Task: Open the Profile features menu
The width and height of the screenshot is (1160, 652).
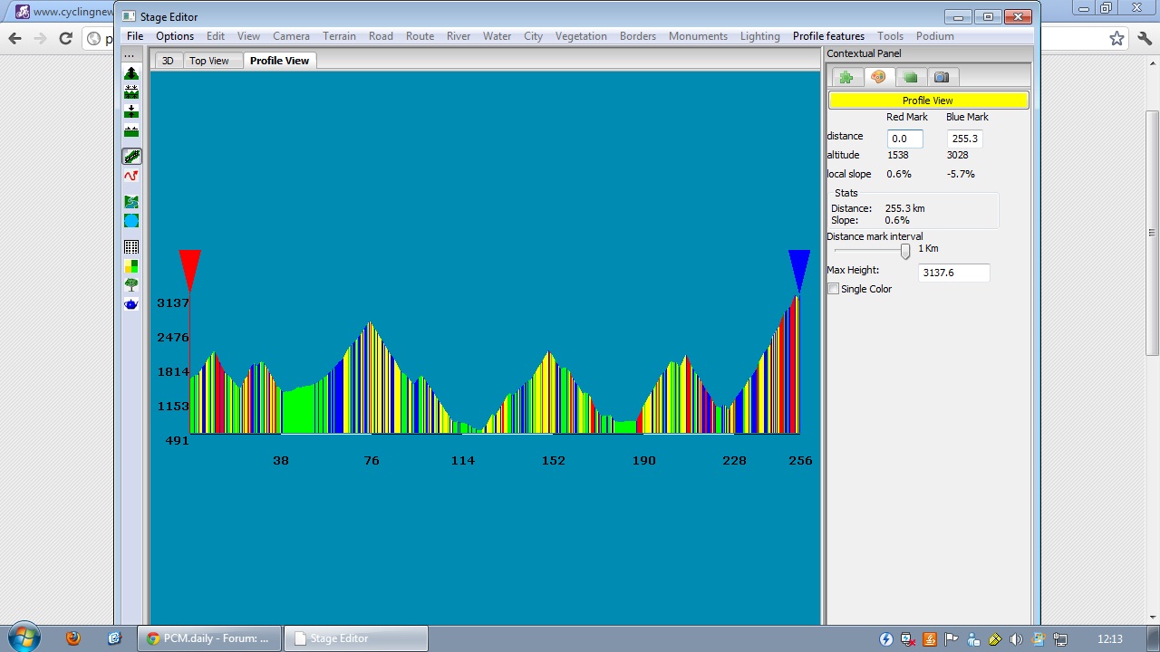Action: point(828,36)
